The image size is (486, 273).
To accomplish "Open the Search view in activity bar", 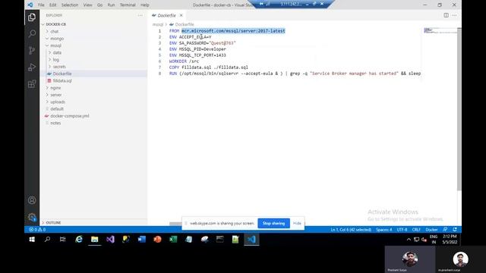I will 32,33.
